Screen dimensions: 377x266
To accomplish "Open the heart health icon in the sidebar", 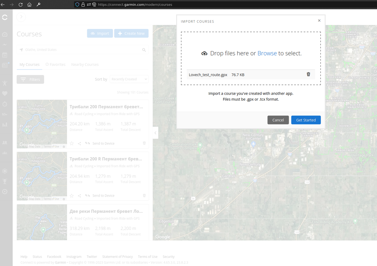I will [5, 94].
